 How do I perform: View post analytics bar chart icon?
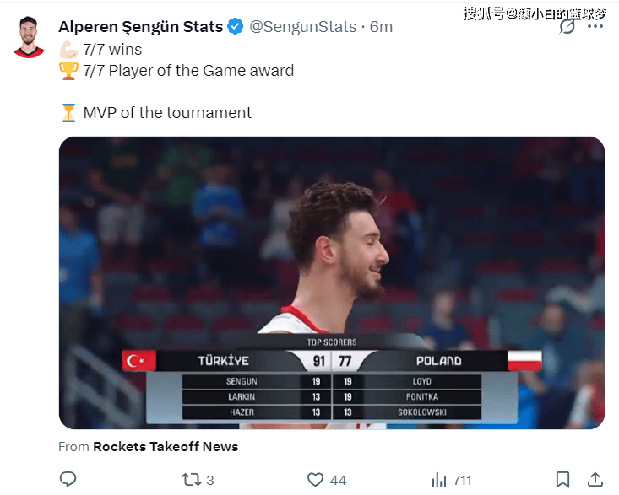point(439,480)
